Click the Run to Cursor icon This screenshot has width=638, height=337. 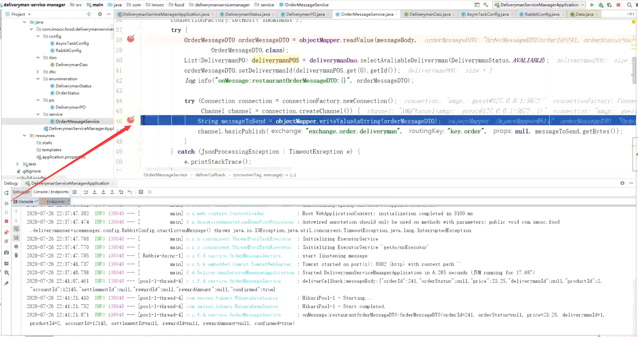[130, 192]
